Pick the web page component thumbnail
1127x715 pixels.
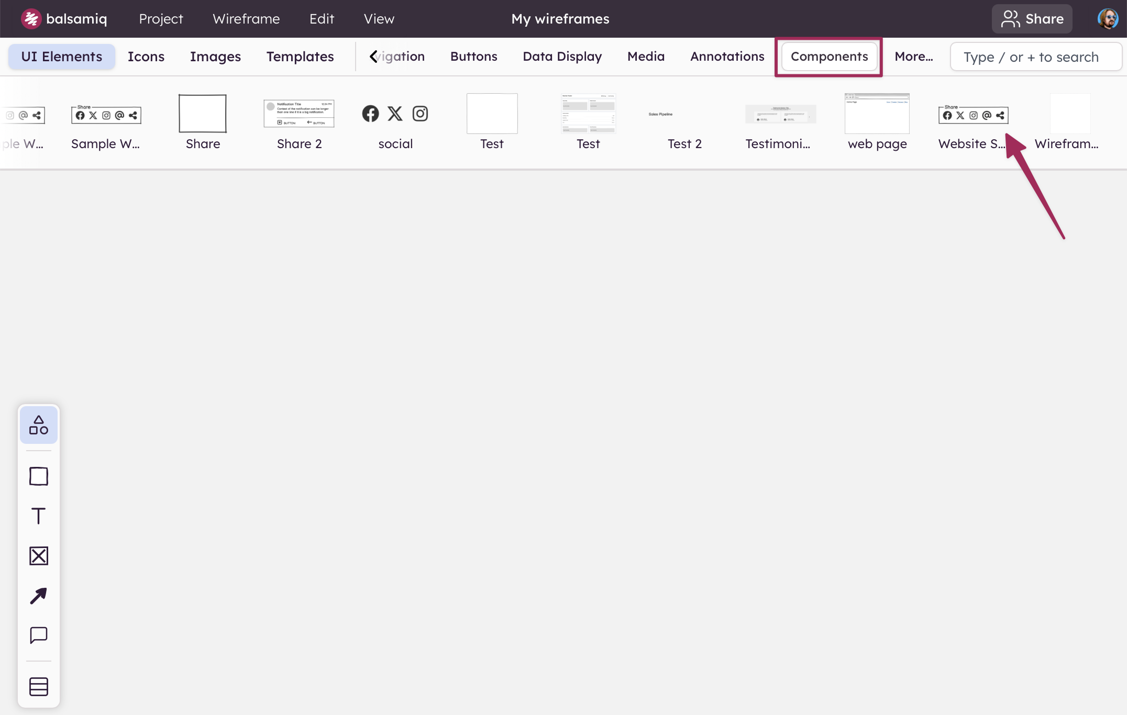pyautogui.click(x=877, y=114)
